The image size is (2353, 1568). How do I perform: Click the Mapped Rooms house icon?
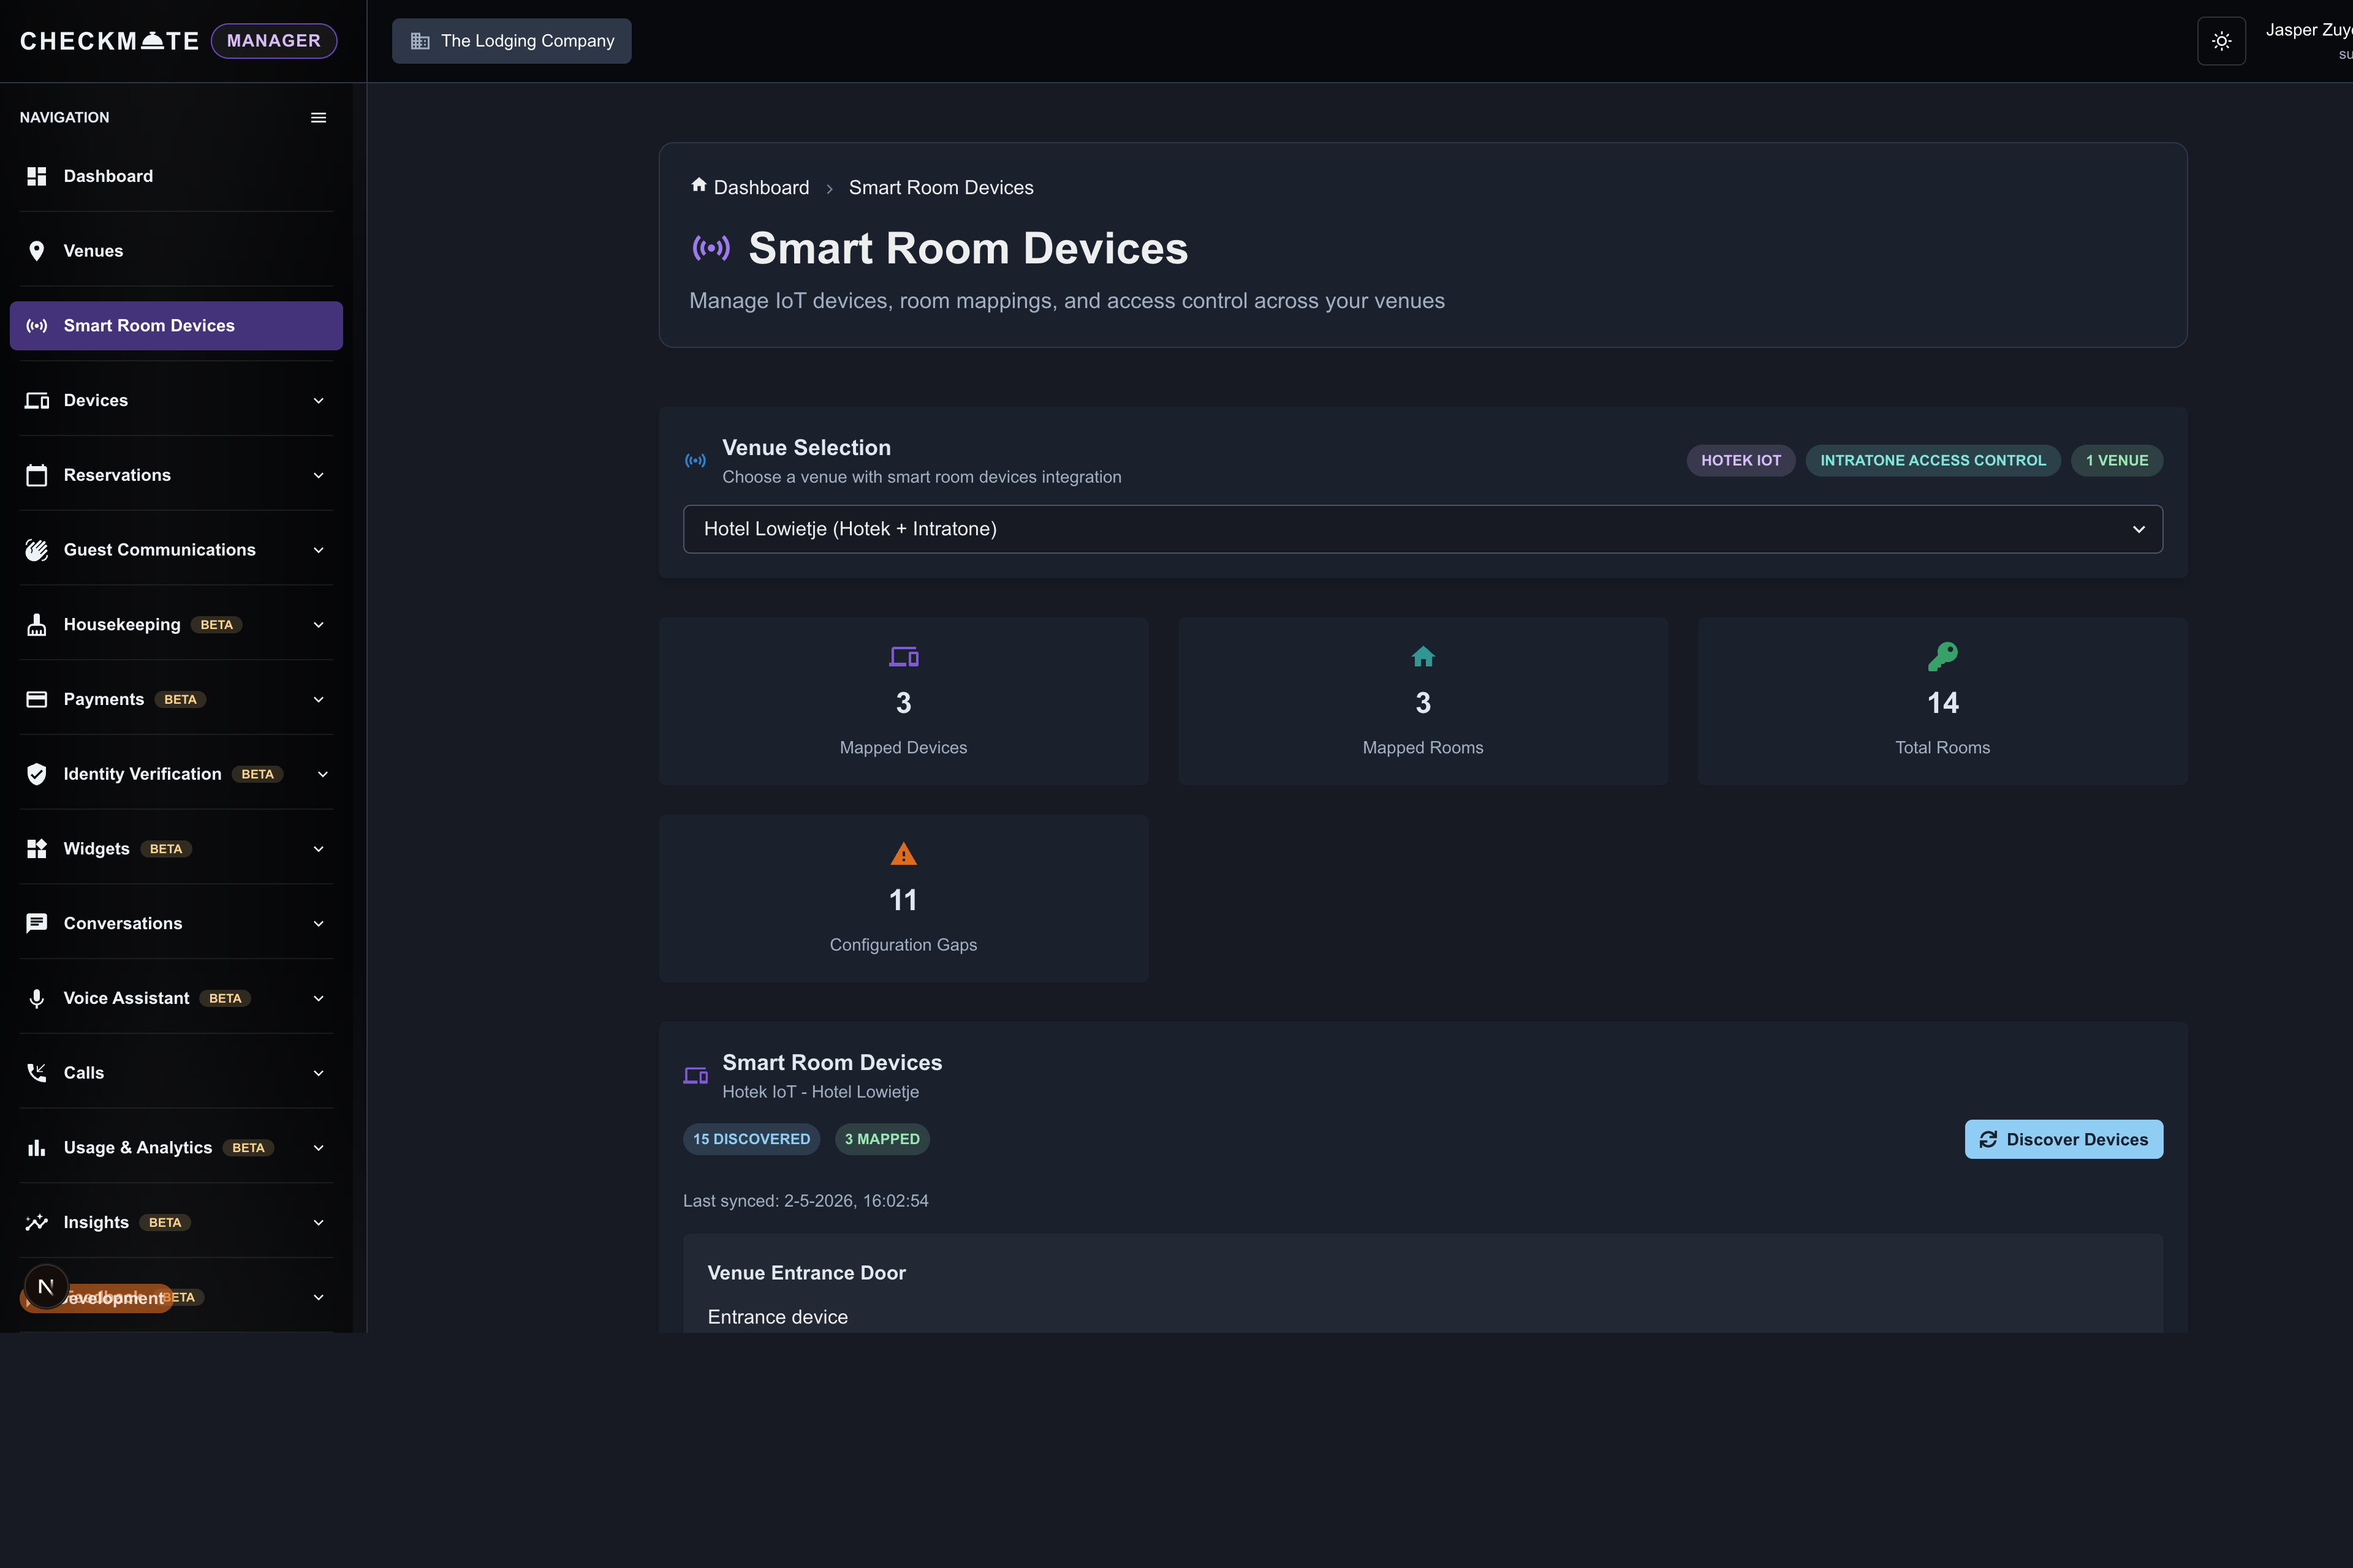1423,657
